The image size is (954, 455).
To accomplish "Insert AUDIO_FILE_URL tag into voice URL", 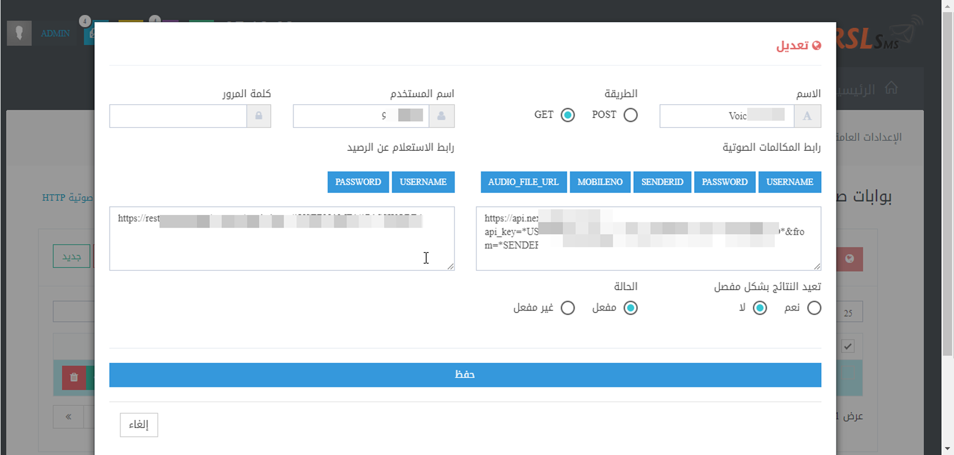I will click(x=523, y=182).
